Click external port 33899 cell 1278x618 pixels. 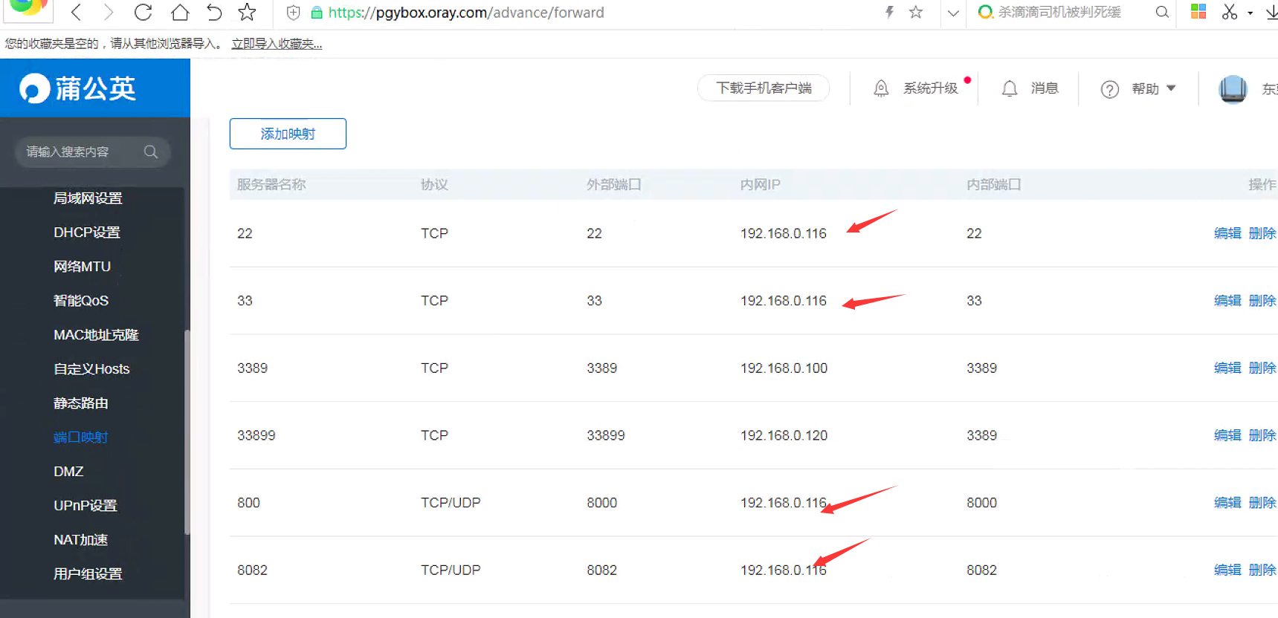tap(606, 435)
